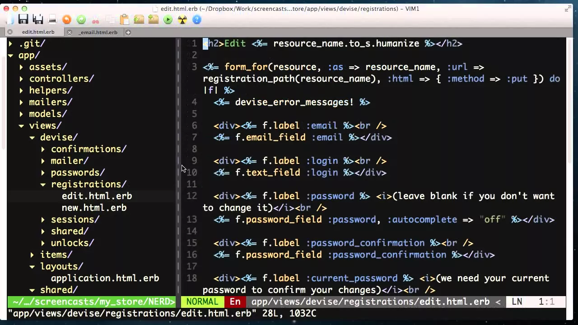Click the "28L, 1032C" message line

pyautogui.click(x=289, y=313)
